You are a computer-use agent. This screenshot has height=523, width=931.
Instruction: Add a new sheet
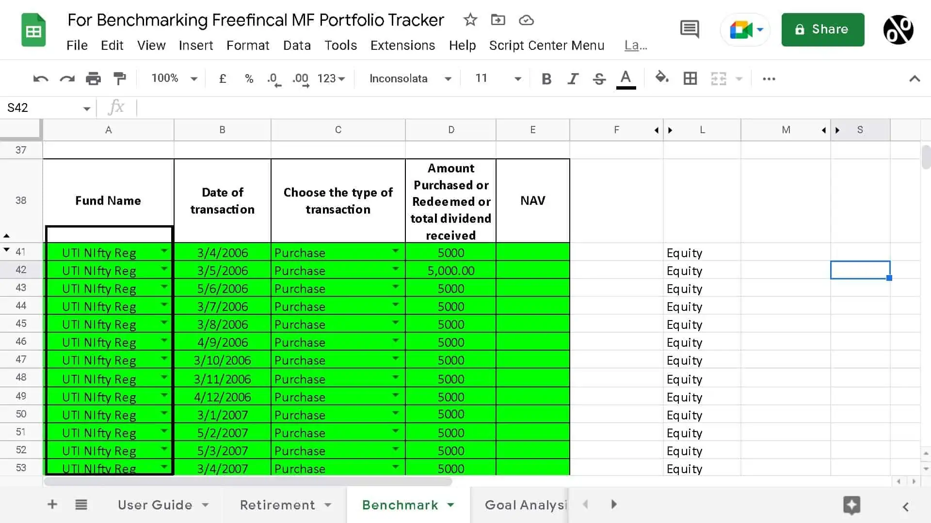coord(52,505)
